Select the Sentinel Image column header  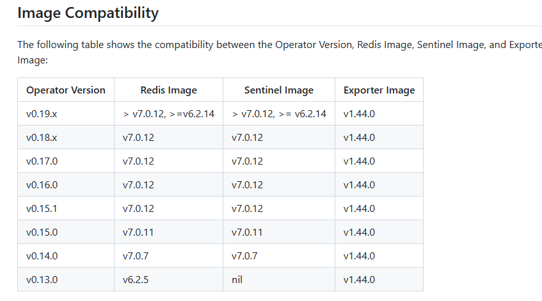(279, 90)
